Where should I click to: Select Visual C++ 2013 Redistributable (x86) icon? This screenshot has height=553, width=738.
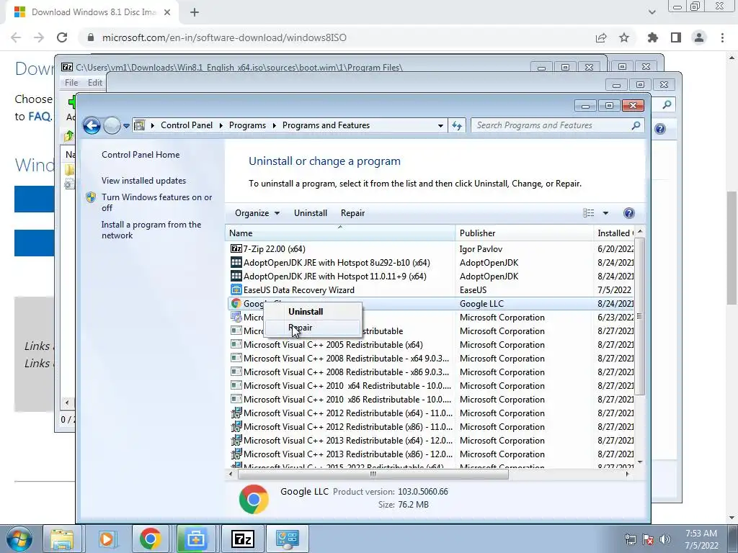(x=236, y=454)
